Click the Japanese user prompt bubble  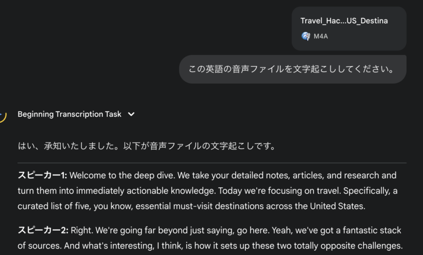[292, 69]
